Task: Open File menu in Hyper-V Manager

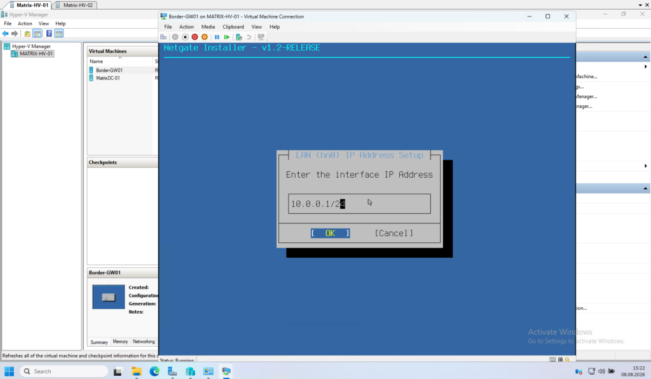Action: coord(8,23)
